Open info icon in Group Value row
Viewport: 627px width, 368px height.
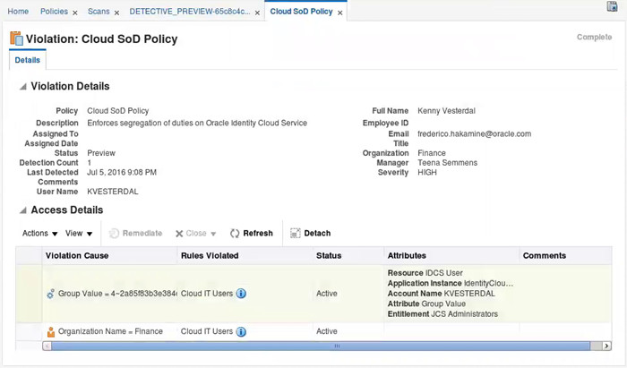point(241,294)
